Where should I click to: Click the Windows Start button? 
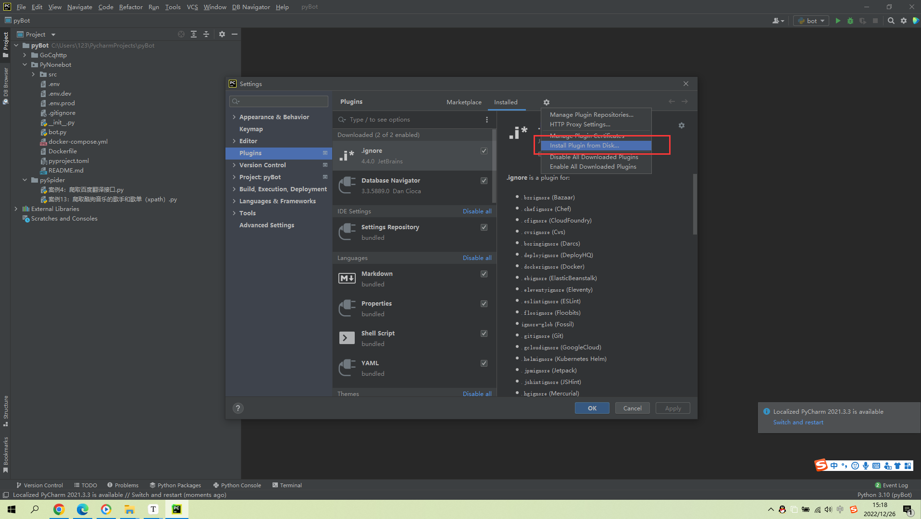click(12, 509)
